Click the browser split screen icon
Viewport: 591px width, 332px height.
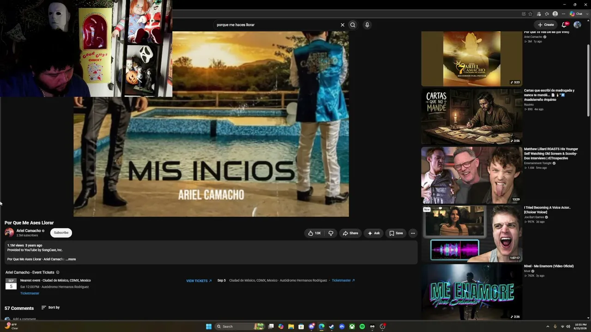(x=523, y=14)
